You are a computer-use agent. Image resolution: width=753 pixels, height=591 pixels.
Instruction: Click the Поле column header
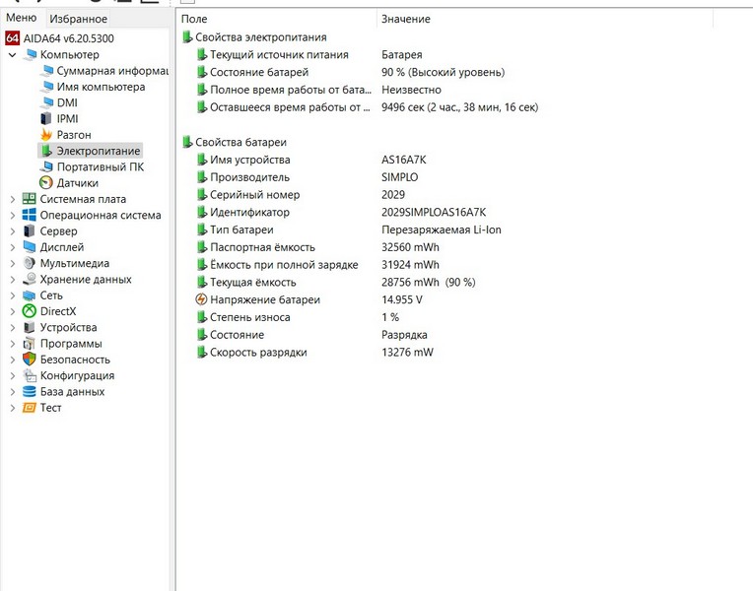click(x=194, y=19)
